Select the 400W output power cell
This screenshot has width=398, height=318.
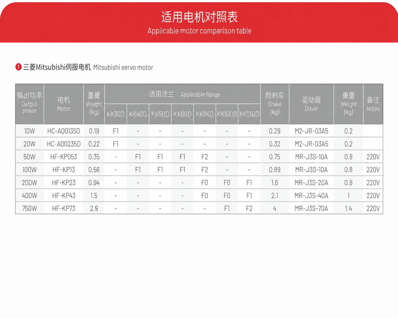point(30,196)
